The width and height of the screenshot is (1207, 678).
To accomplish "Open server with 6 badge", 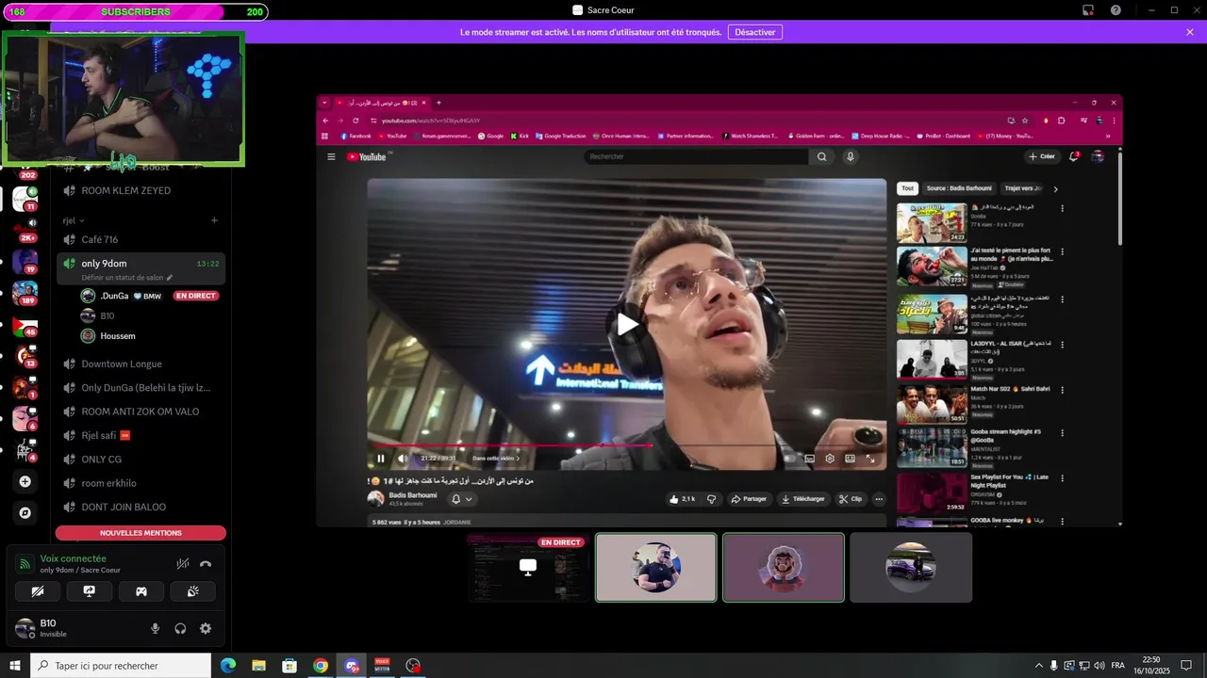I will (25, 419).
